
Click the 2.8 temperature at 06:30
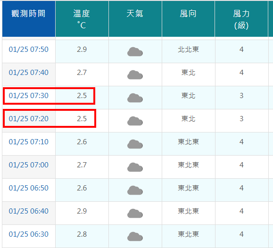pyautogui.click(x=82, y=234)
